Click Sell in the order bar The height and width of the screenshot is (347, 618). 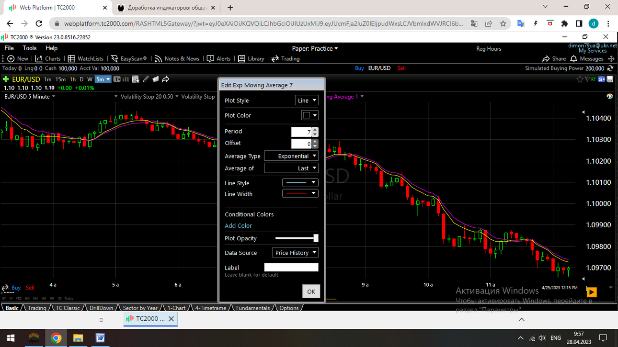(401, 68)
